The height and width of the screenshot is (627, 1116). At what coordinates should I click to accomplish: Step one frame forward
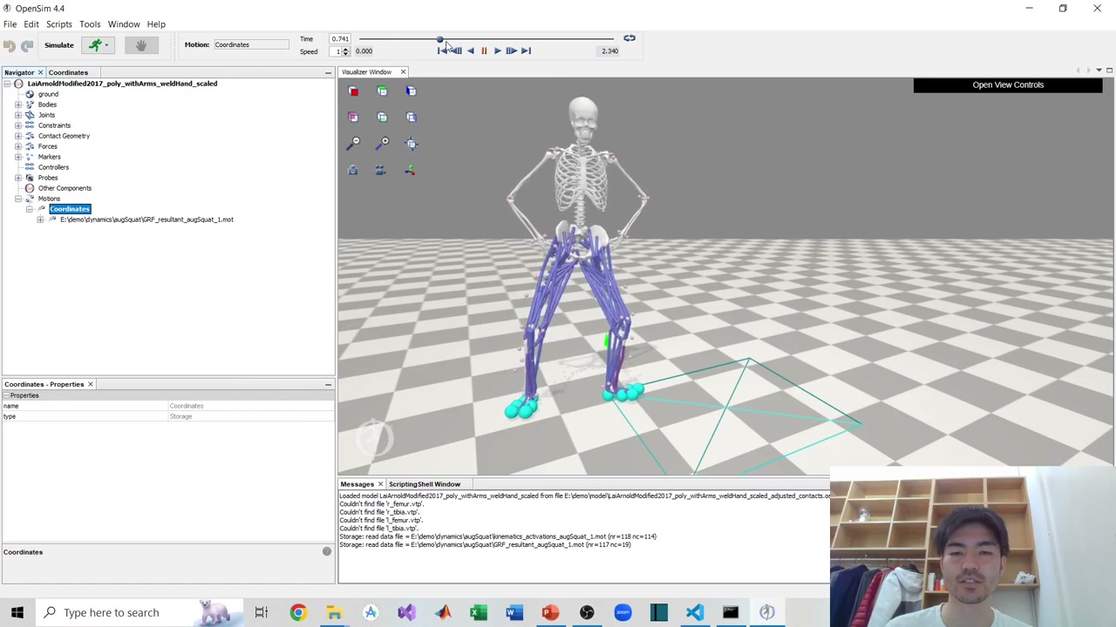pyautogui.click(x=511, y=51)
